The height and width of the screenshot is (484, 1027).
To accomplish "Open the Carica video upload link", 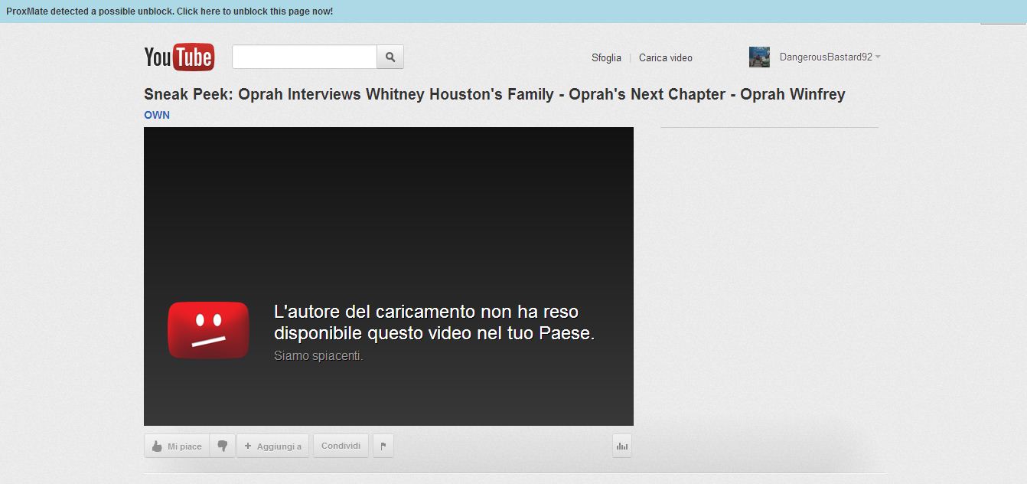I will click(x=666, y=57).
